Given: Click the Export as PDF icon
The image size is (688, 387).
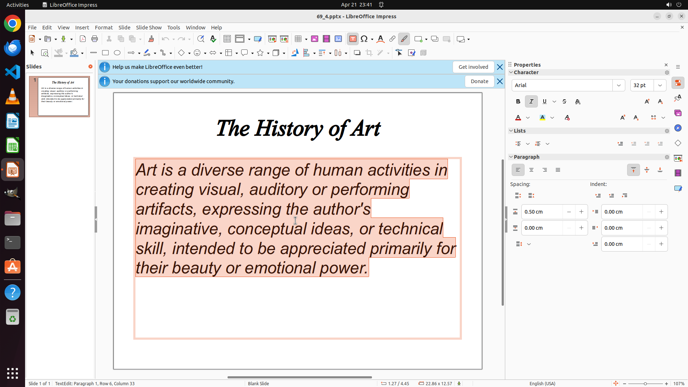Looking at the screenshot, I should point(83,39).
